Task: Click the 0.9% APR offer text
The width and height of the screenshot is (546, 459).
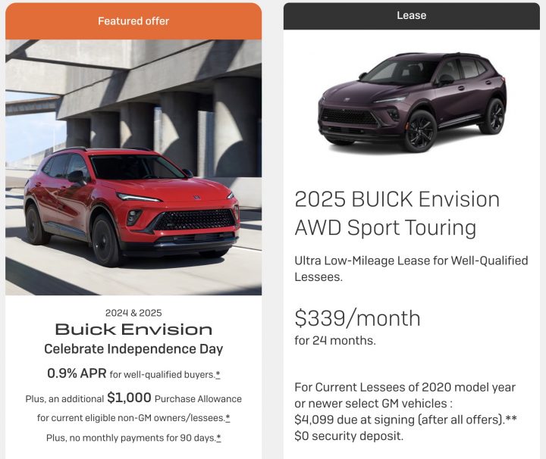Action: pos(77,373)
